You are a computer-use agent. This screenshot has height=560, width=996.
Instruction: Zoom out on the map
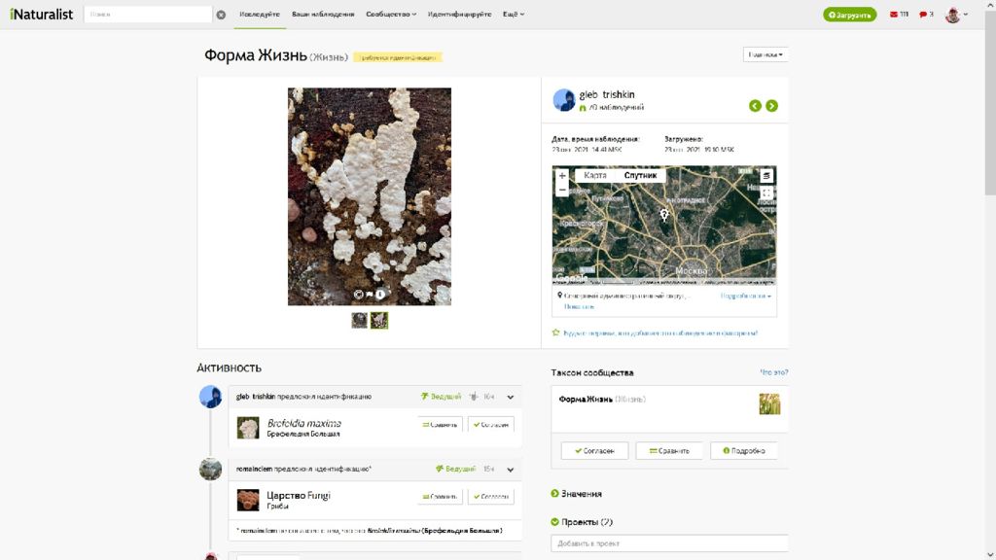pyautogui.click(x=562, y=190)
